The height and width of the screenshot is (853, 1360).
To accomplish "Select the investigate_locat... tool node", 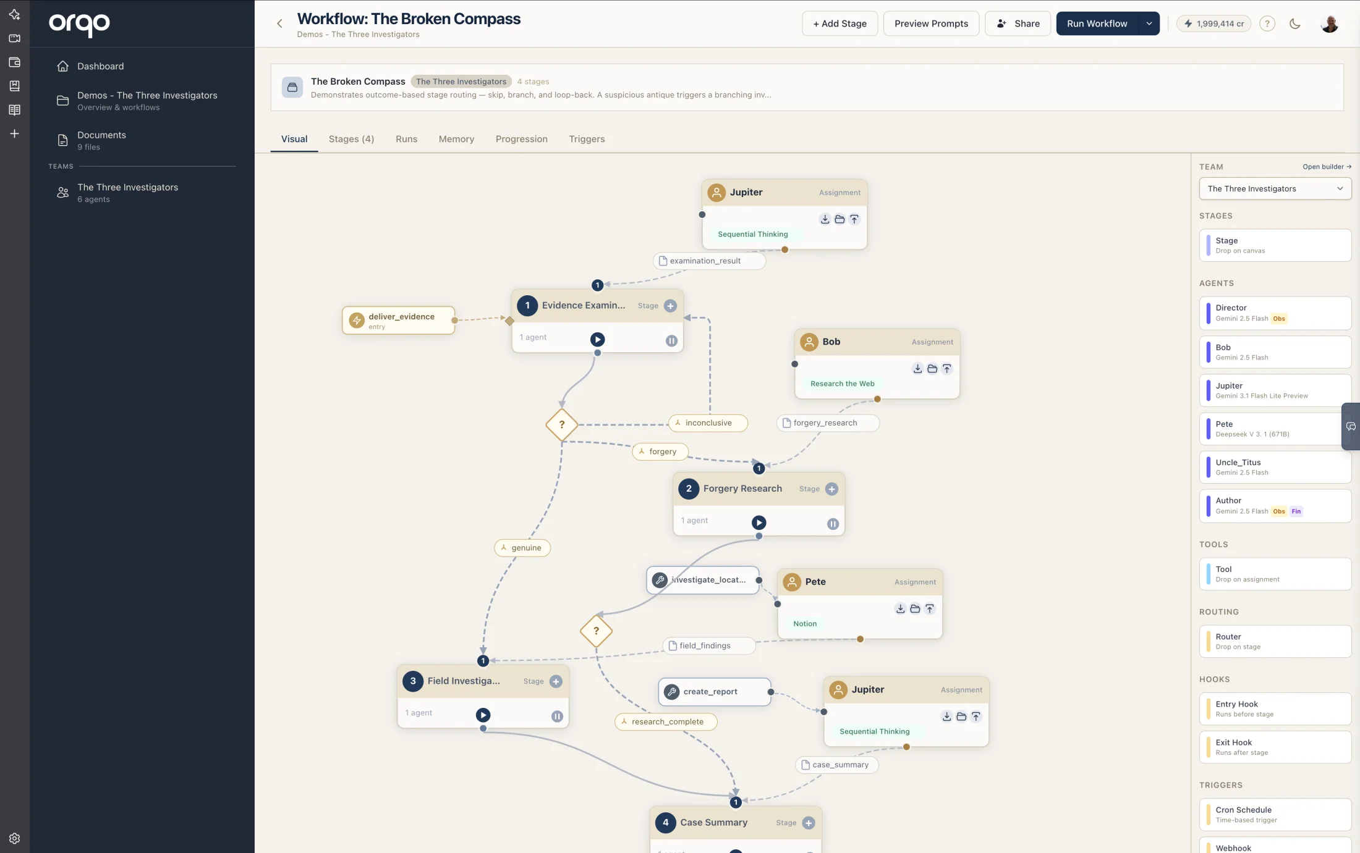I will pyautogui.click(x=703, y=580).
